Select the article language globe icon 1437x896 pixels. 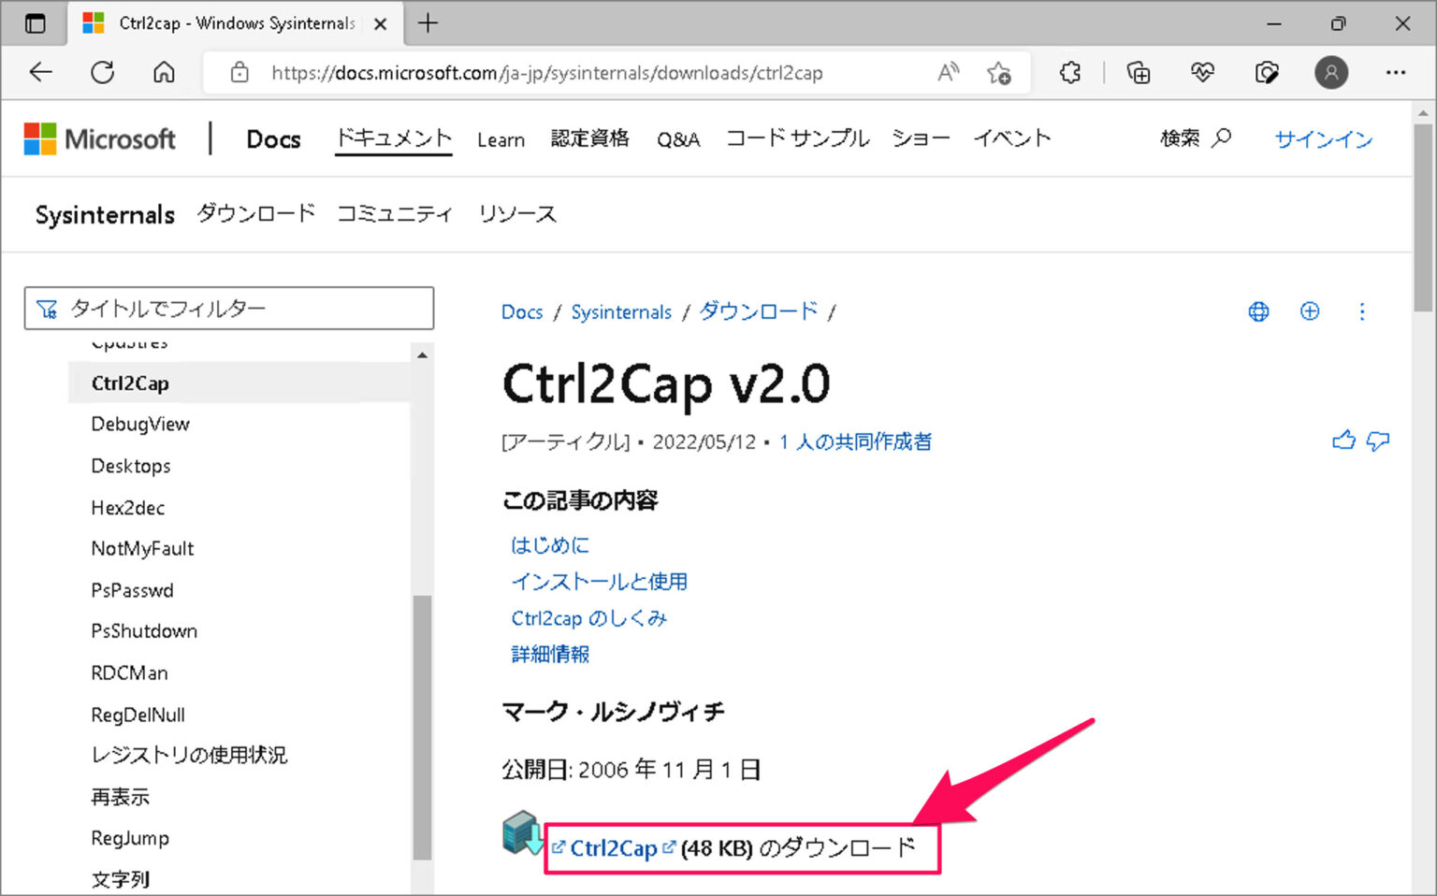click(x=1258, y=311)
